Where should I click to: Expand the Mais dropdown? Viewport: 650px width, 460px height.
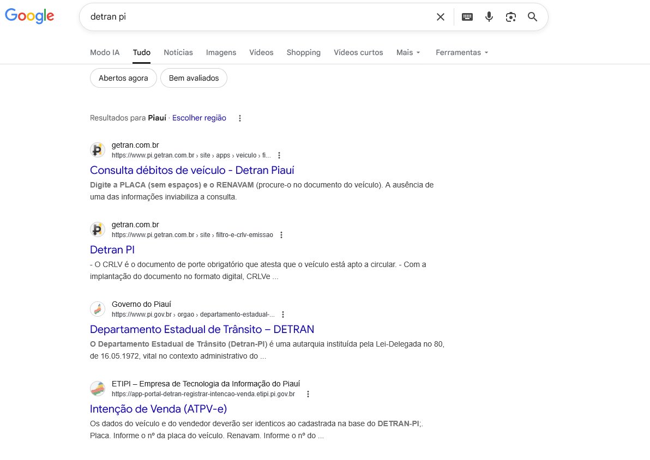tap(408, 52)
